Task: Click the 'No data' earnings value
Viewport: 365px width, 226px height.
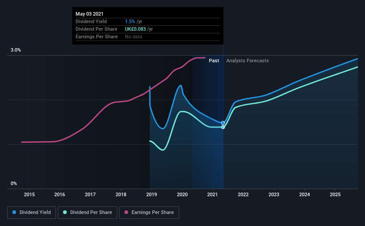Action: [x=133, y=36]
